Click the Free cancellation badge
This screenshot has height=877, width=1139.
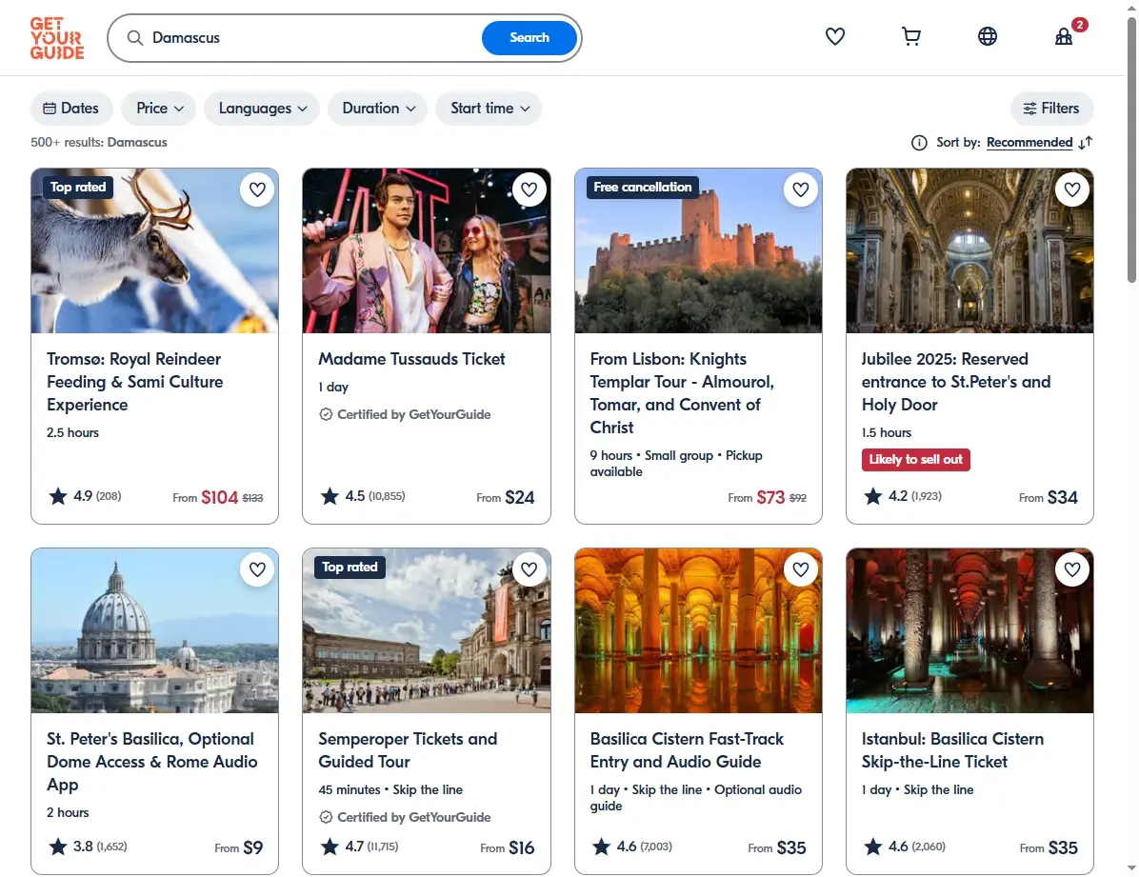coord(642,188)
